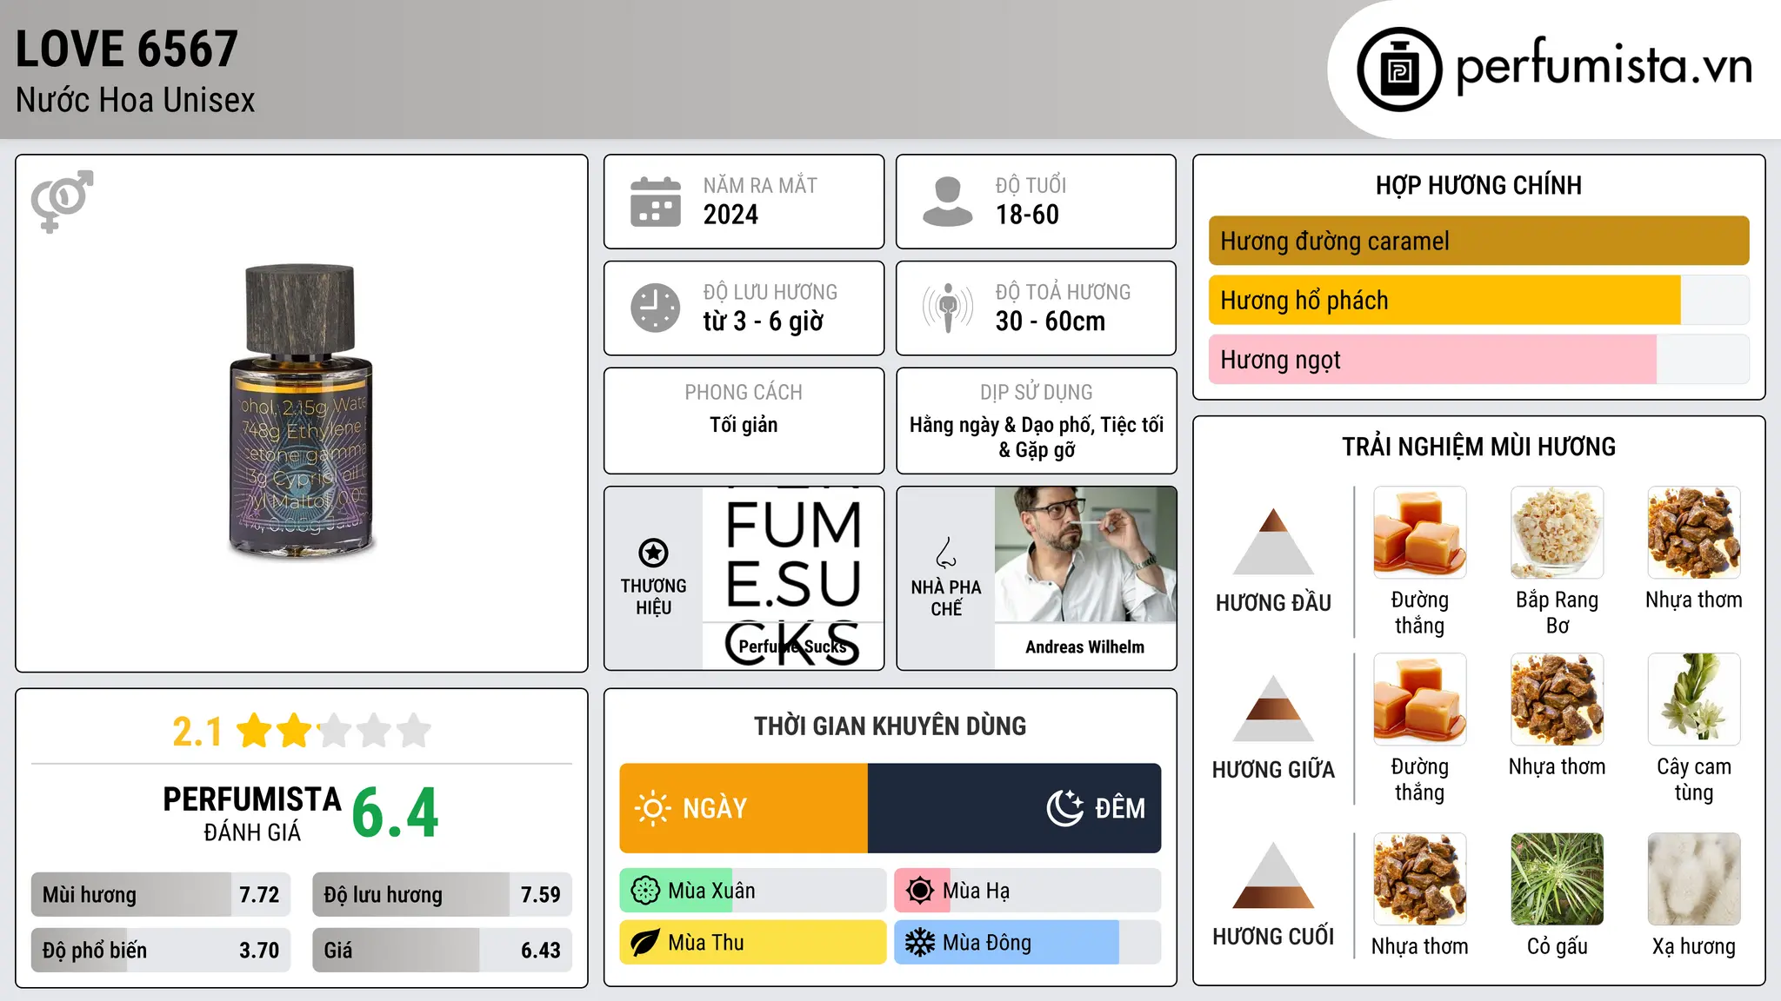Image resolution: width=1781 pixels, height=1001 pixels.
Task: Click the THỜI GIAN KHUYÊN DÙNG heading
Action: (x=890, y=726)
